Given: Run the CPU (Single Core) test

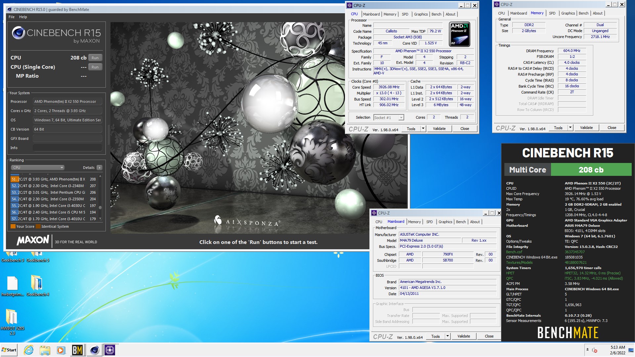Looking at the screenshot, I should pyautogui.click(x=95, y=67).
